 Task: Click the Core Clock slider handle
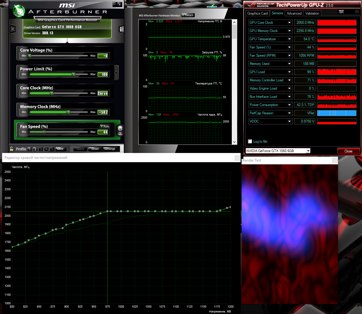pos(52,93)
